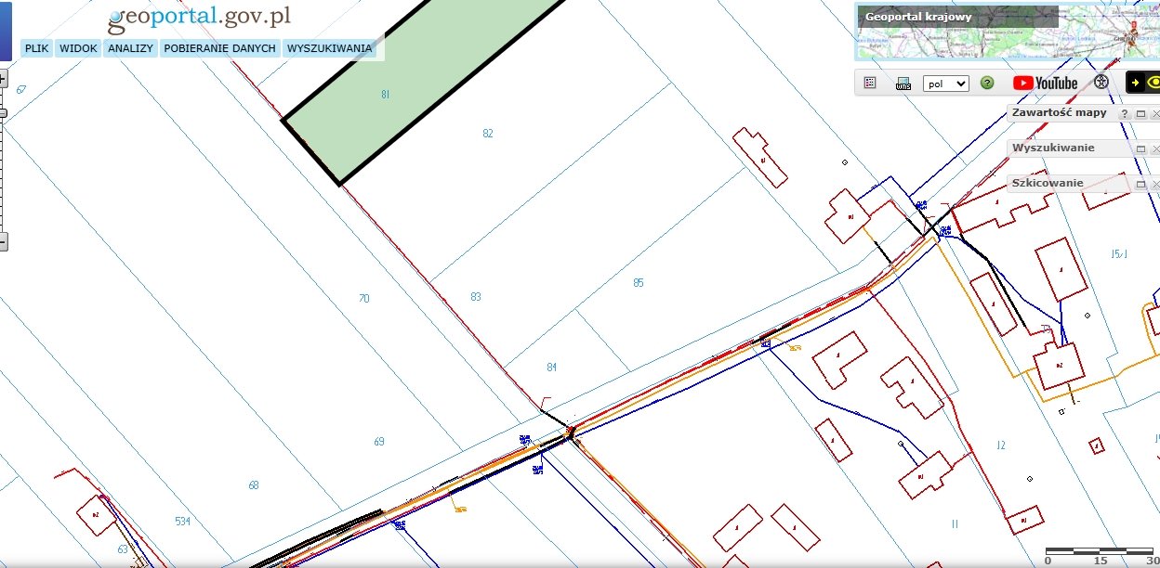Open the language dropdown showing pol
Image resolution: width=1160 pixels, height=568 pixels.
click(x=945, y=84)
